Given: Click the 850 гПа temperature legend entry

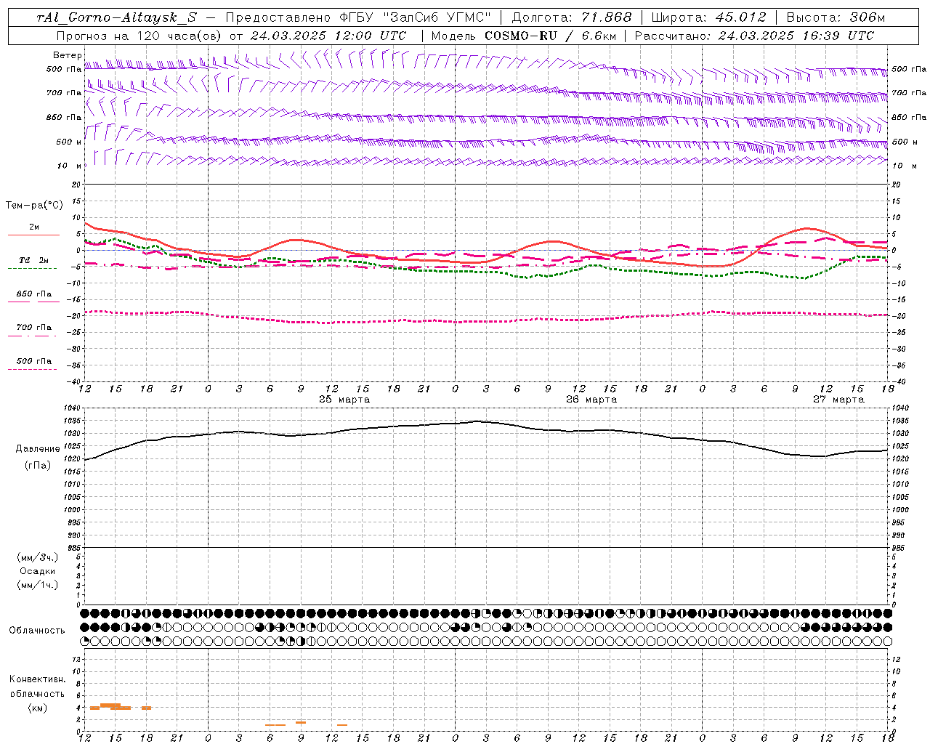Looking at the screenshot, I should (x=33, y=294).
